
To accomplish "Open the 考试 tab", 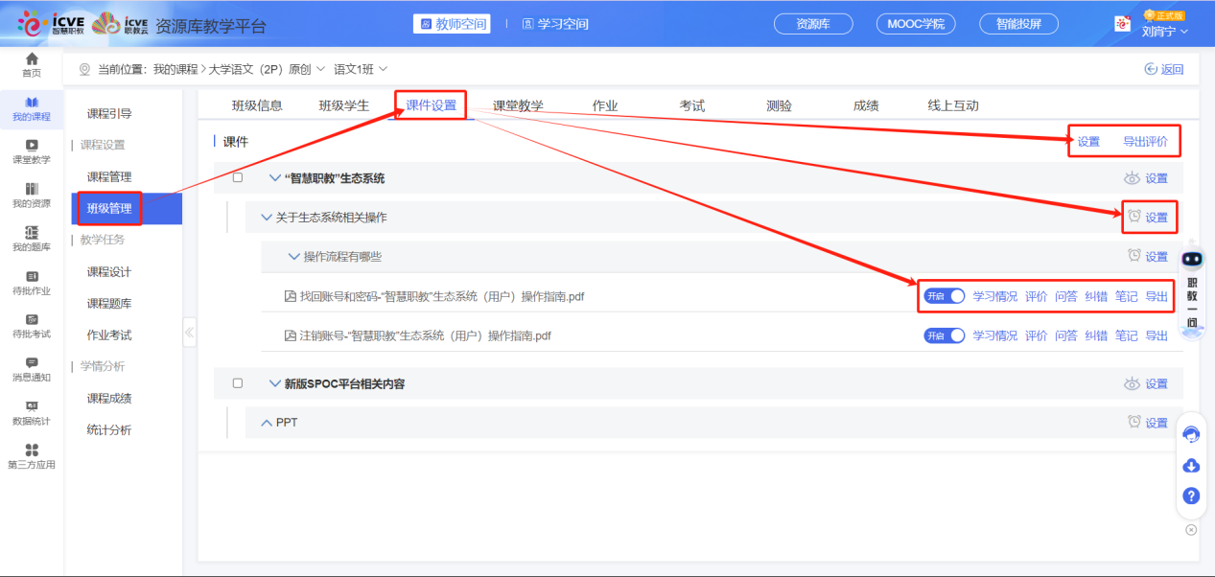I will (x=692, y=104).
